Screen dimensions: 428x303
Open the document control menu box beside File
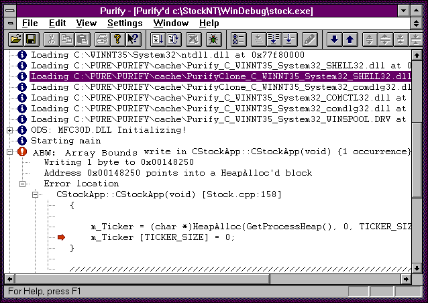coord(10,23)
